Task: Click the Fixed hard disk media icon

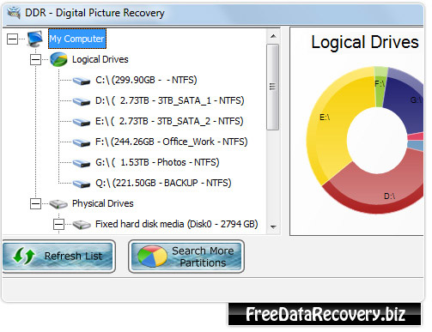Action: [x=82, y=225]
